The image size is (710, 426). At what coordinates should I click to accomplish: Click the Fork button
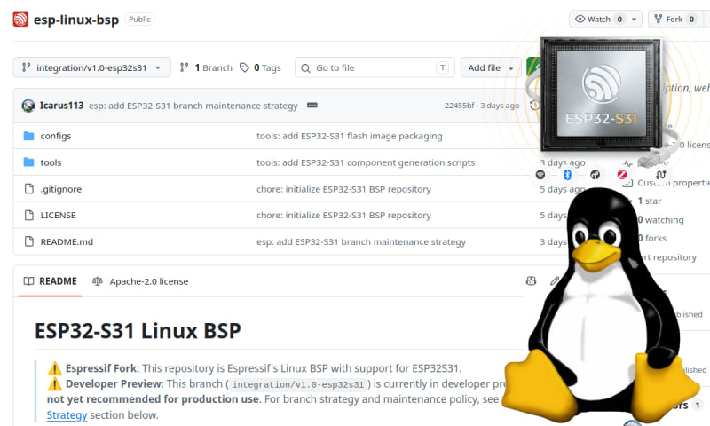click(x=674, y=19)
